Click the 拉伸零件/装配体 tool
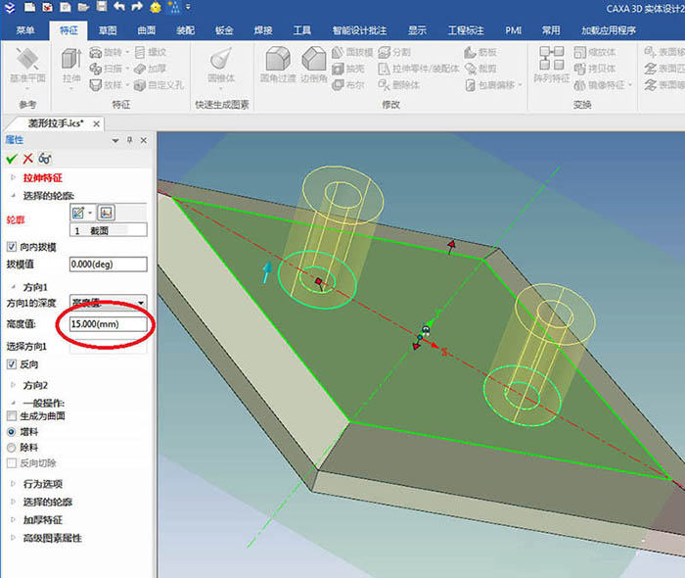Viewport: 685px width, 578px height. (419, 69)
